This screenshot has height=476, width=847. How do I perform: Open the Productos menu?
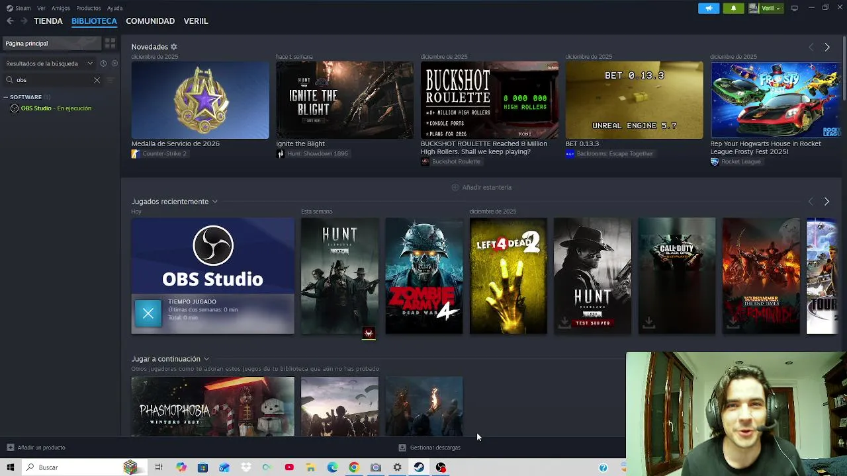(x=88, y=8)
